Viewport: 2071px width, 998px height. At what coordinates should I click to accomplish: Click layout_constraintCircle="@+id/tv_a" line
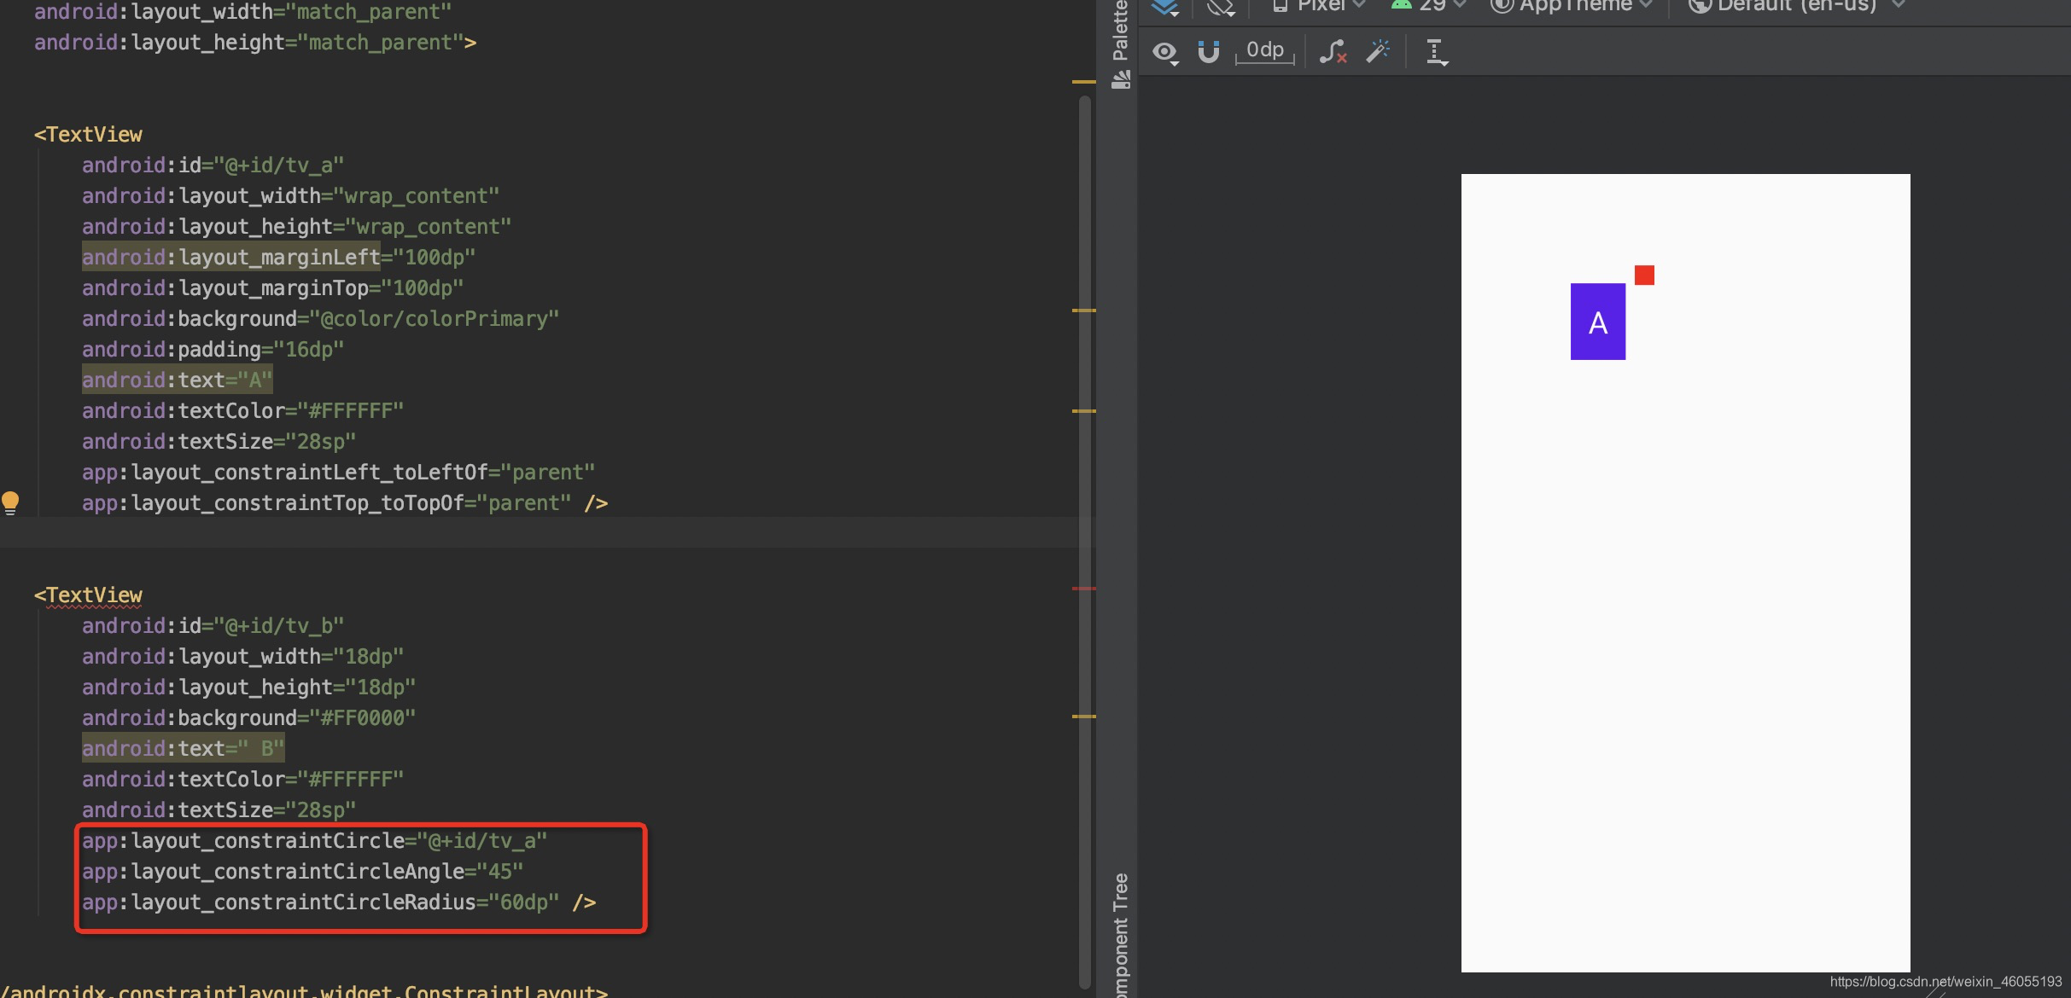point(314,840)
